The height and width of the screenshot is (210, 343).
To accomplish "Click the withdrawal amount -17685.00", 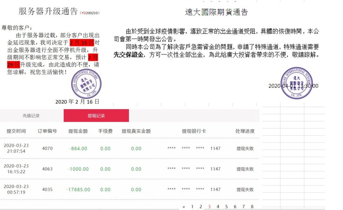I will (78, 189).
